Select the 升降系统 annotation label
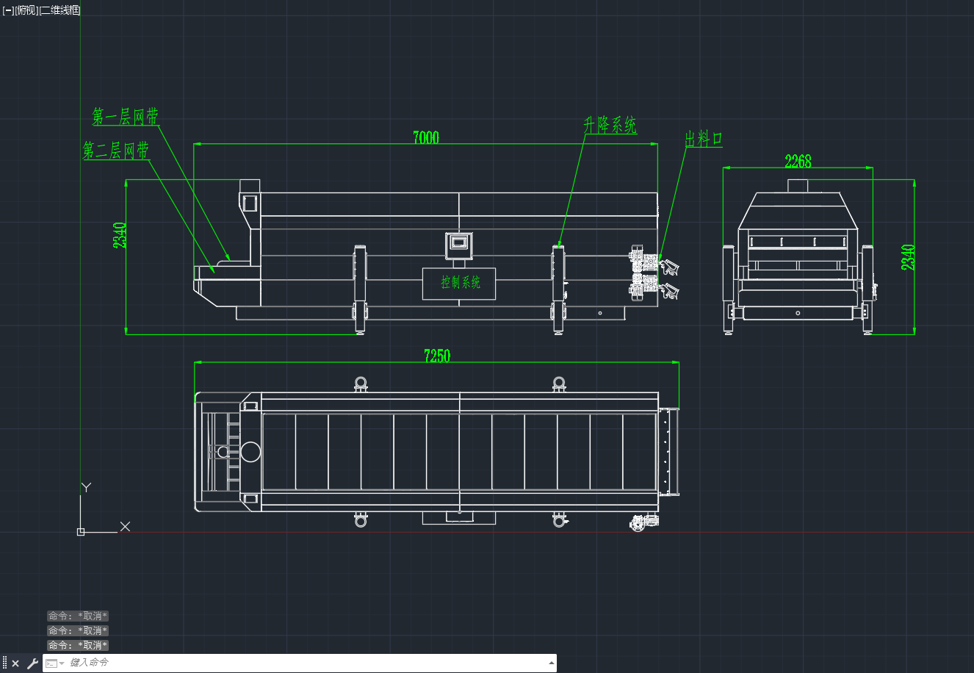 (610, 125)
